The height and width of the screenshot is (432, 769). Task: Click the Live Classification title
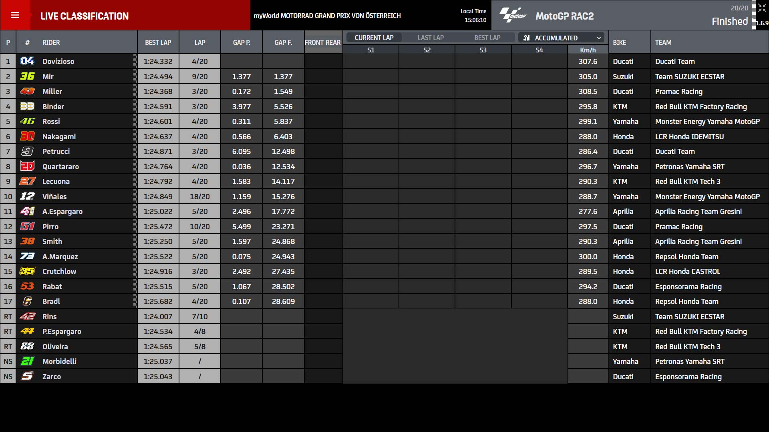click(85, 16)
